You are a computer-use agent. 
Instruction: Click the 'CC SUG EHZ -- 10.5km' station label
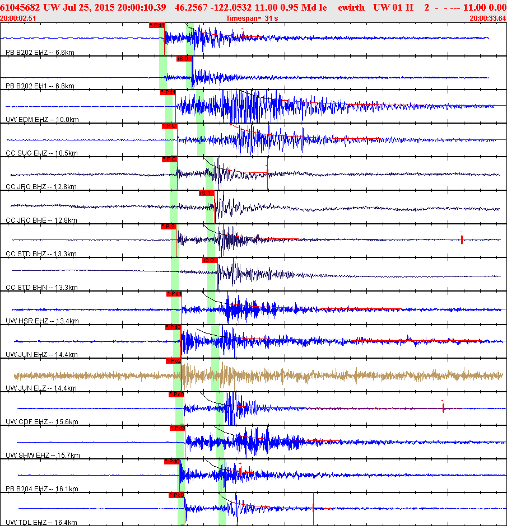point(41,153)
